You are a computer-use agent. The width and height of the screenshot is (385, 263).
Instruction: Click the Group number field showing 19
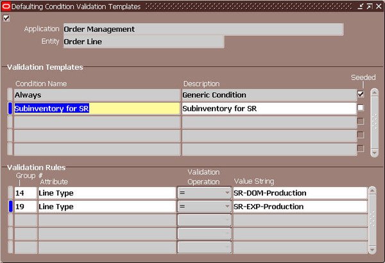pos(26,207)
